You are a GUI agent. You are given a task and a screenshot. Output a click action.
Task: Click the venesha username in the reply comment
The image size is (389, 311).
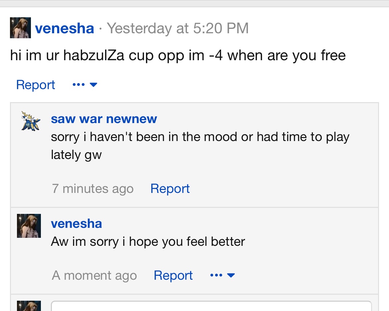pos(76,224)
